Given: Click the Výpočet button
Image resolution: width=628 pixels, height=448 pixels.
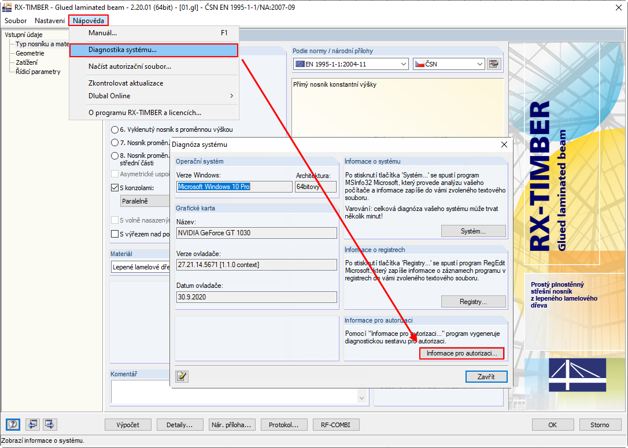Looking at the screenshot, I should pyautogui.click(x=128, y=425).
